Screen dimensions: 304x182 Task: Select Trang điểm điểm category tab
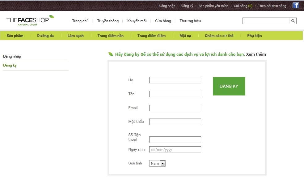(x=151, y=36)
